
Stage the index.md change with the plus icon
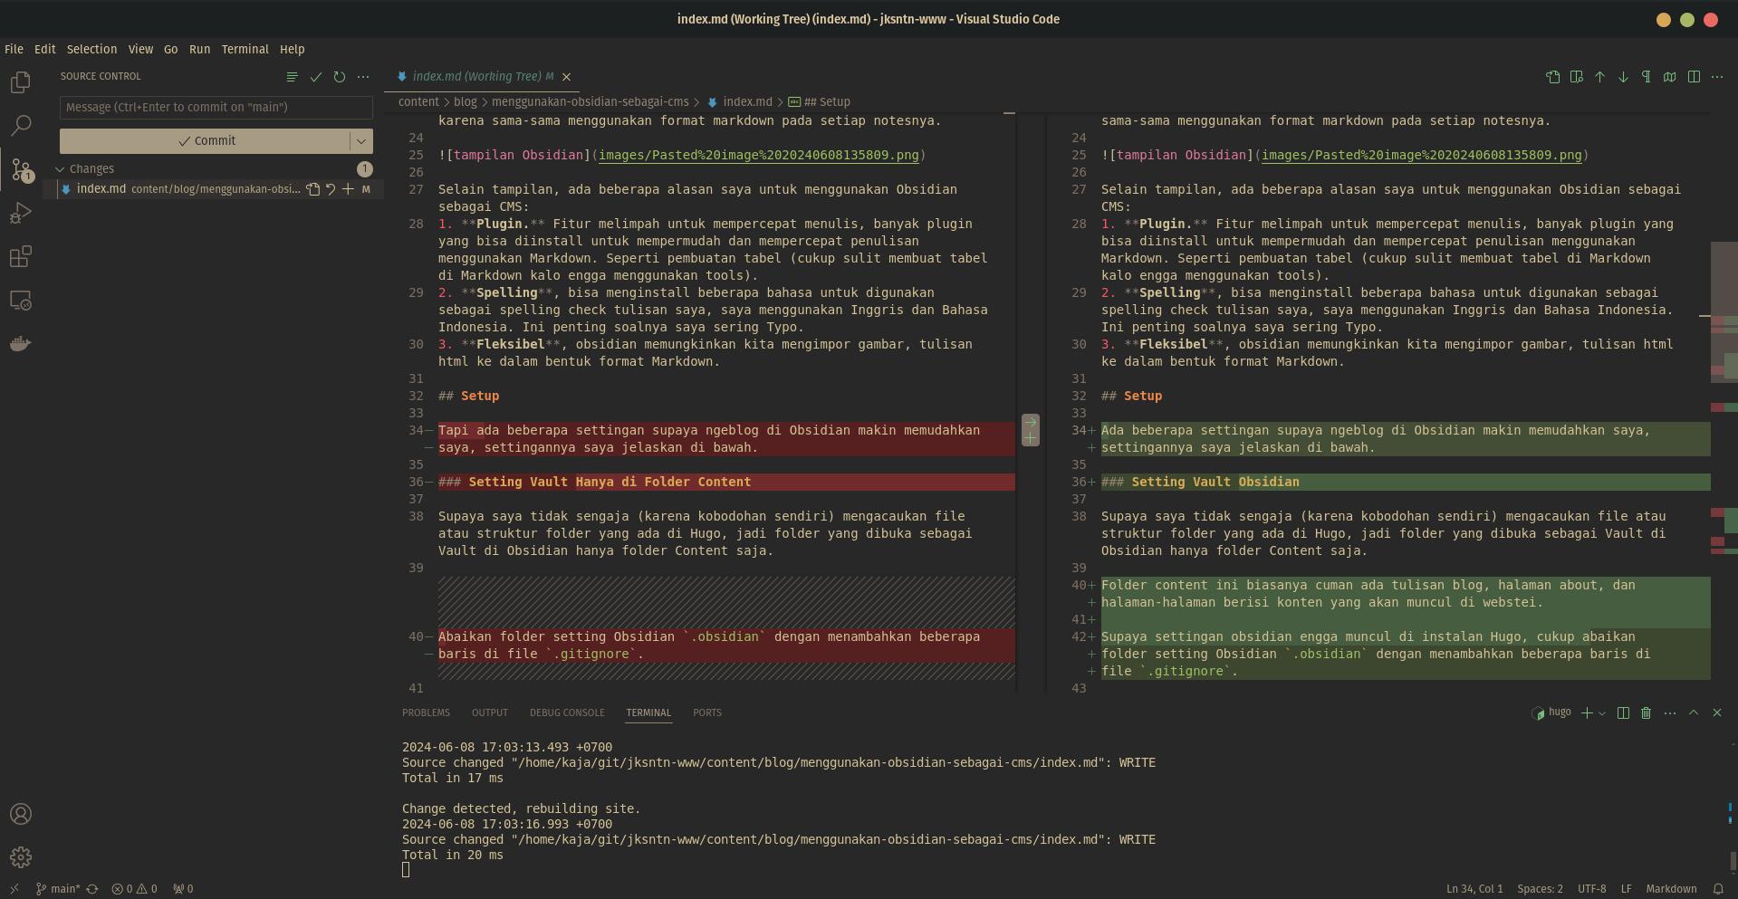point(348,189)
